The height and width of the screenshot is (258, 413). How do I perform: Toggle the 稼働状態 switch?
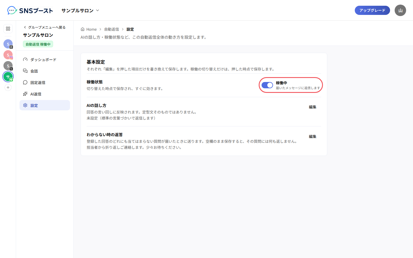(267, 85)
